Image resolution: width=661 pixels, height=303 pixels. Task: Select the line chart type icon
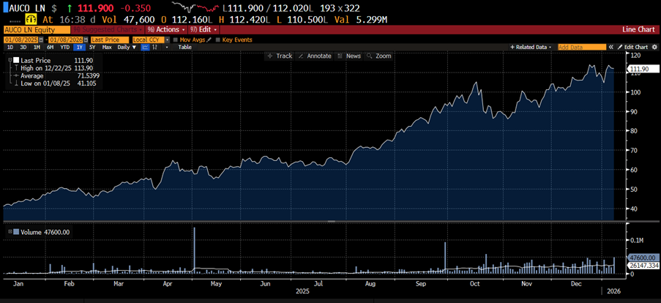145,47
